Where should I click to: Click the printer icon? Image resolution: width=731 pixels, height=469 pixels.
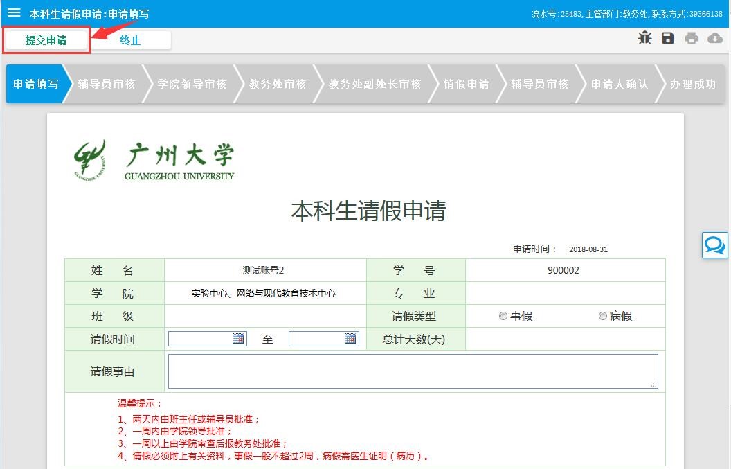tap(692, 39)
